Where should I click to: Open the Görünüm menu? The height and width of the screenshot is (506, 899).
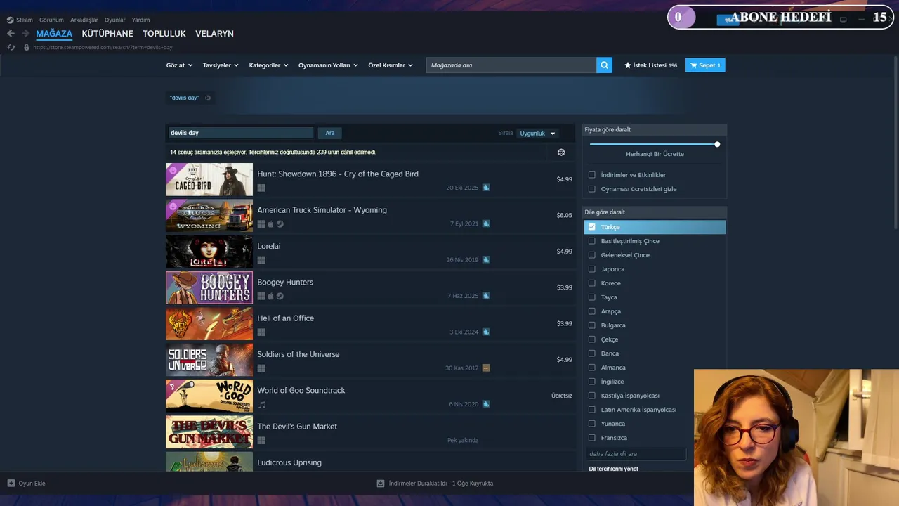click(x=51, y=20)
